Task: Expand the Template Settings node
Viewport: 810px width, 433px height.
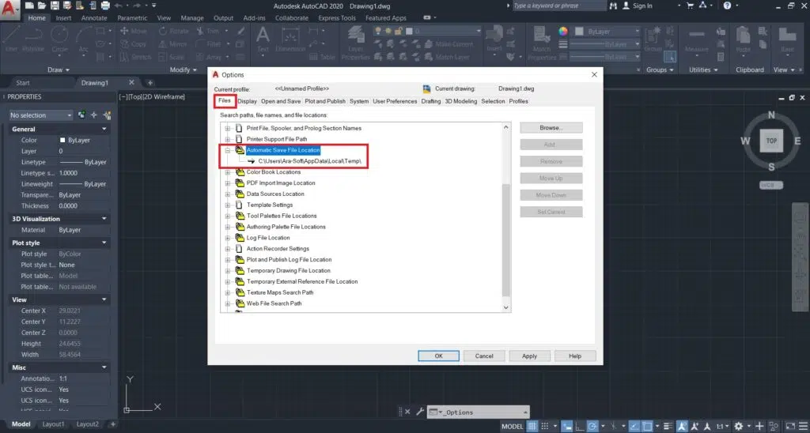Action: [x=227, y=205]
